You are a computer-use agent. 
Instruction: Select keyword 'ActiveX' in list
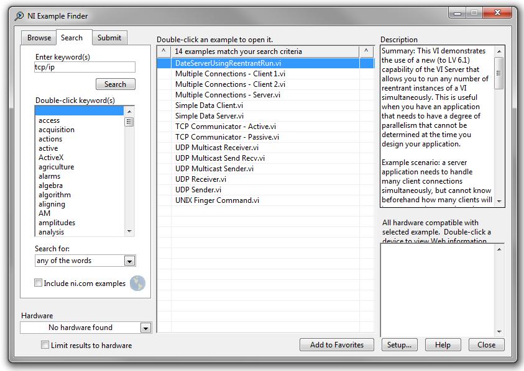[x=80, y=158]
